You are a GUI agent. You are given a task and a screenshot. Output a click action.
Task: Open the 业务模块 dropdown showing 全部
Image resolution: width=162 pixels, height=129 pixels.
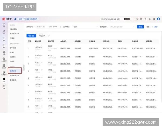click(x=85, y=27)
